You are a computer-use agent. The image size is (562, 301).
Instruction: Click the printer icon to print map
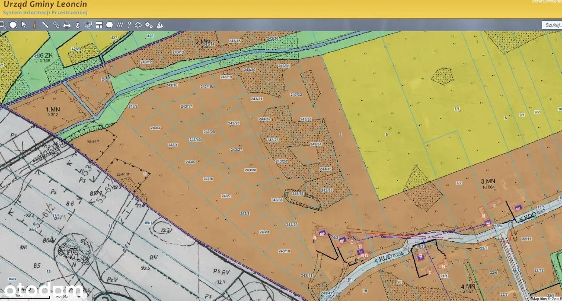click(67, 25)
